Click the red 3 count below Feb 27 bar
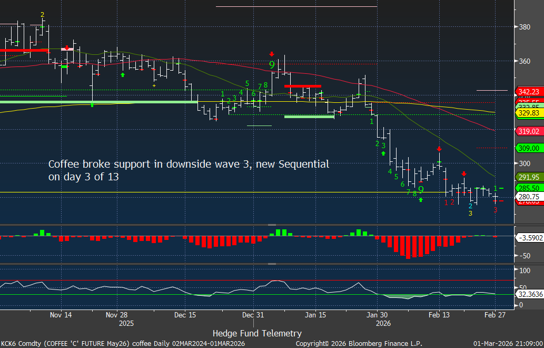544x348 pixels. (x=495, y=210)
